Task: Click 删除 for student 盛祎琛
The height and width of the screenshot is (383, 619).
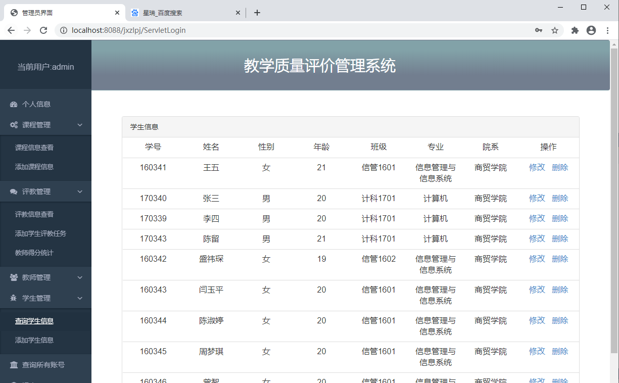Action: pyautogui.click(x=560, y=259)
